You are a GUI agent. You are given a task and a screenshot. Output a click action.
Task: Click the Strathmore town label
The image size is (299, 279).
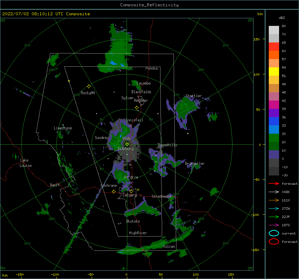click(161, 196)
